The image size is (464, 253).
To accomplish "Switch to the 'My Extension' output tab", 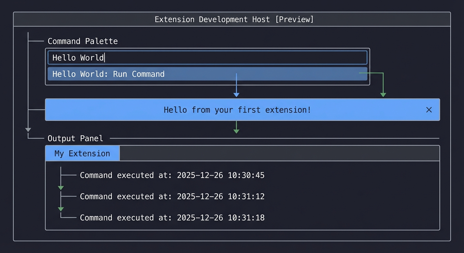I will [82, 153].
